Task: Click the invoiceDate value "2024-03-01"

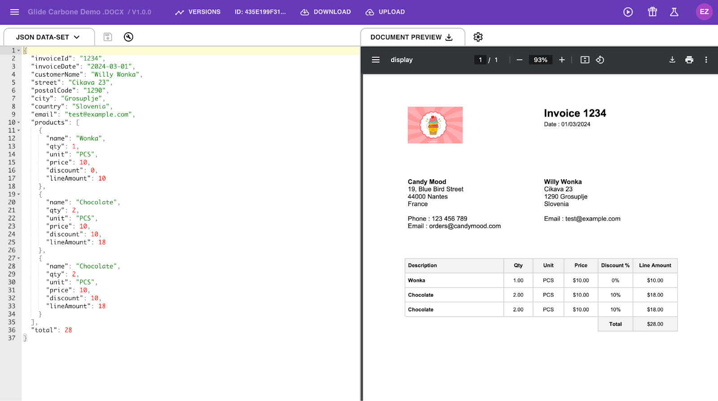Action: [109, 67]
